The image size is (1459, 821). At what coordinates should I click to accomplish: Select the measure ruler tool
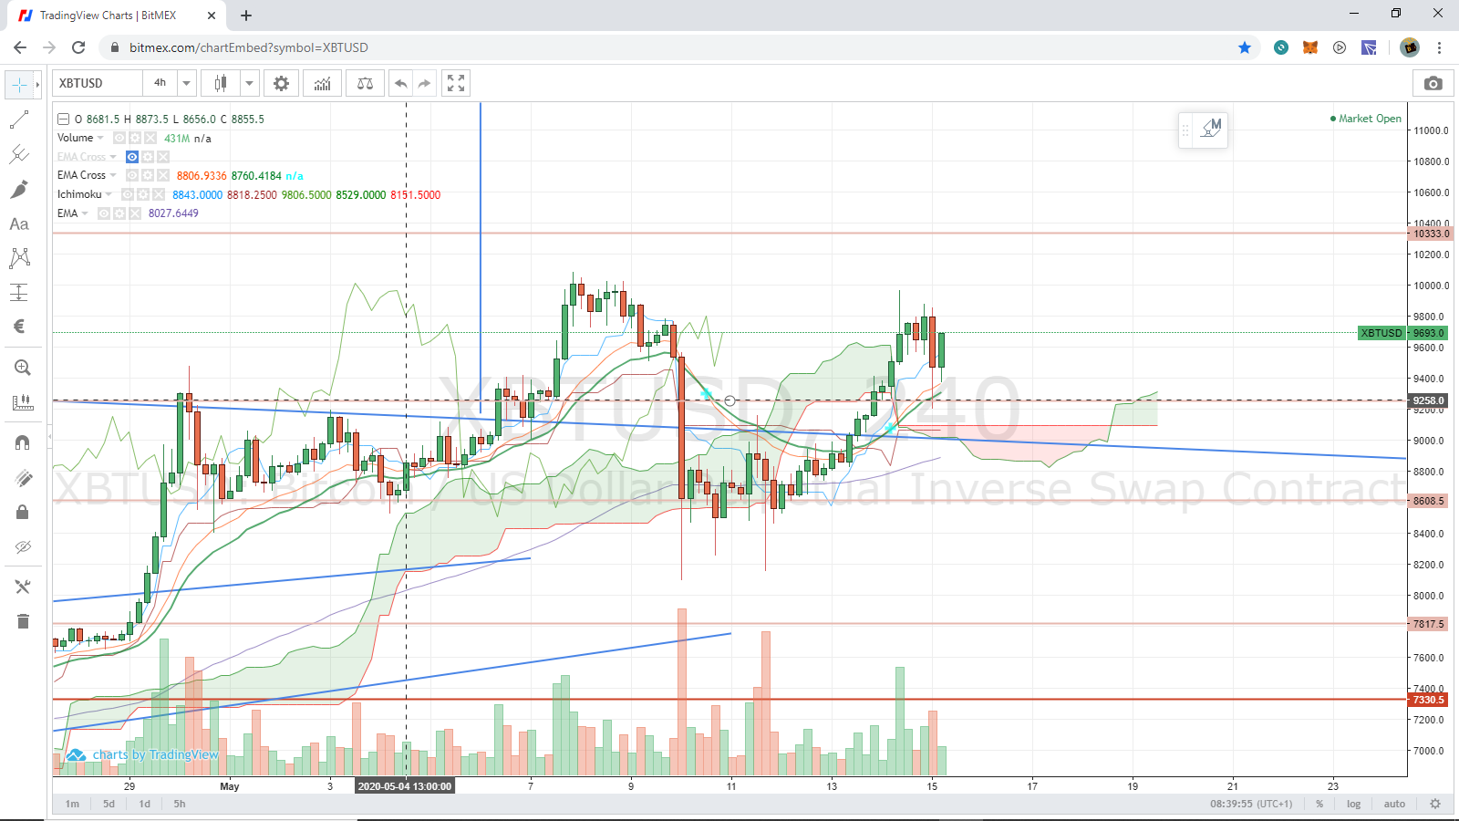pyautogui.click(x=23, y=402)
